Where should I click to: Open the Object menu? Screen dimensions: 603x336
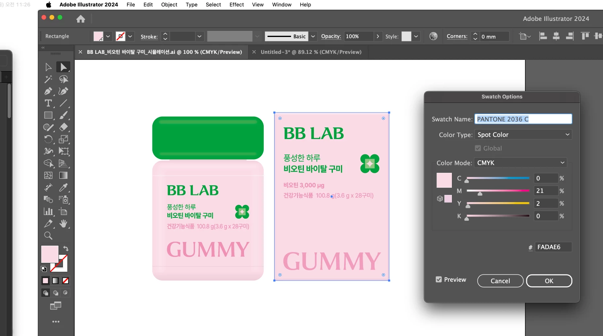pyautogui.click(x=169, y=4)
